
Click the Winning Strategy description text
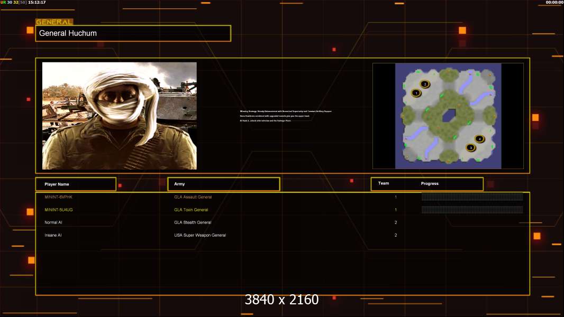286,116
